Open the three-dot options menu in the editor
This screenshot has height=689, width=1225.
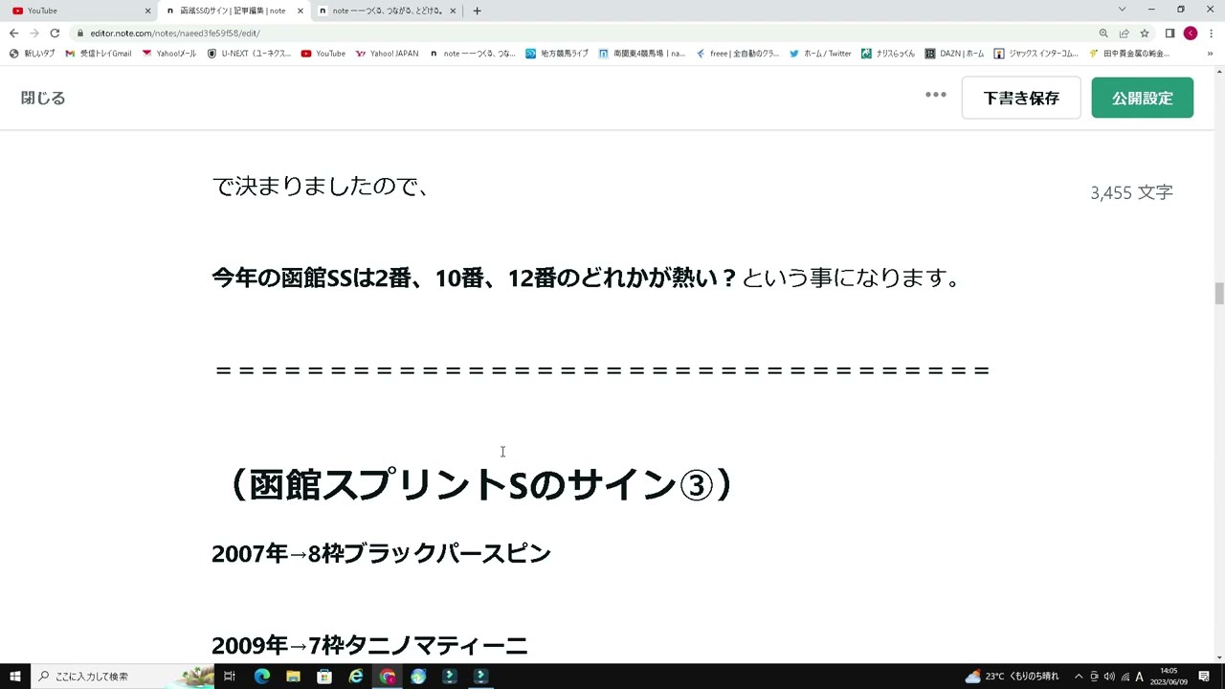pos(935,95)
